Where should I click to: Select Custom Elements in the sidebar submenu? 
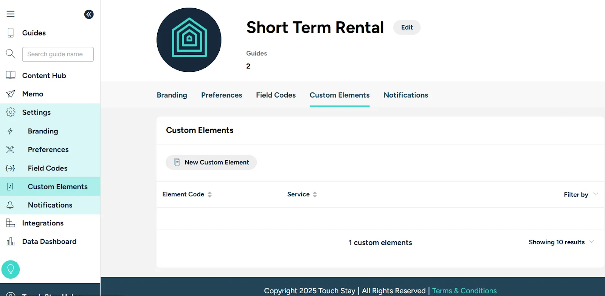(x=58, y=187)
